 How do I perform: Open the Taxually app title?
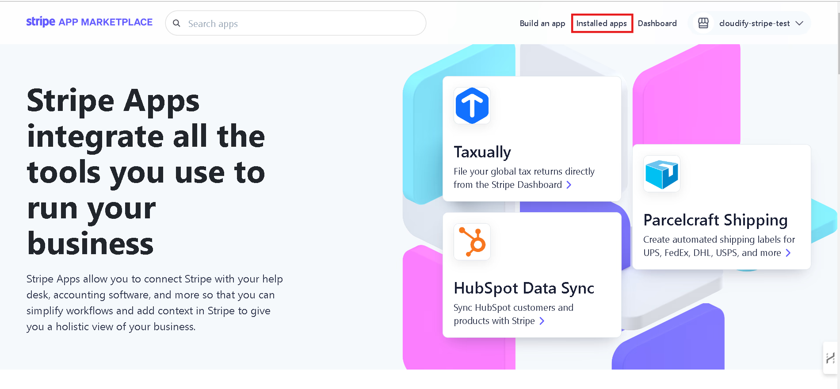482,152
